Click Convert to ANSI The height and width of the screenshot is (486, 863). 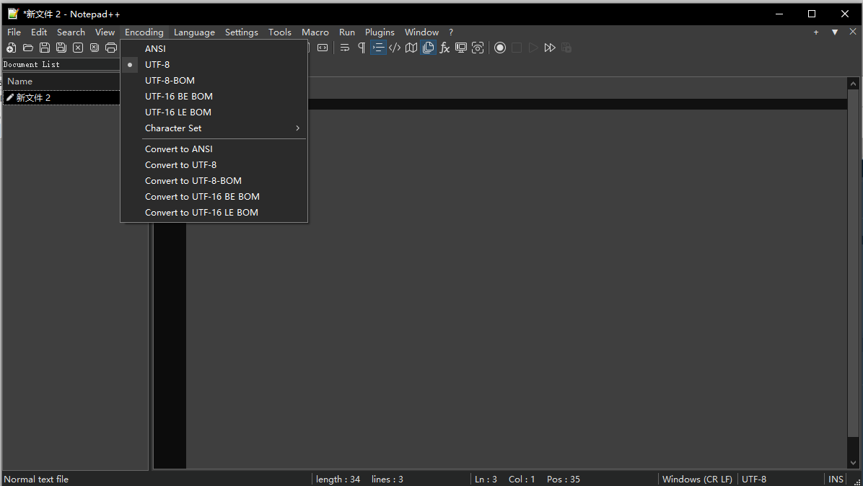tap(214, 149)
